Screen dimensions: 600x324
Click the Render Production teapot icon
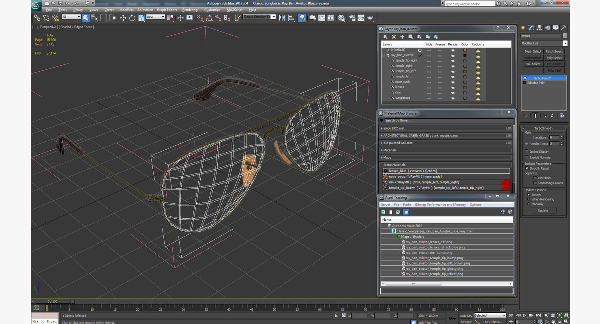370,18
